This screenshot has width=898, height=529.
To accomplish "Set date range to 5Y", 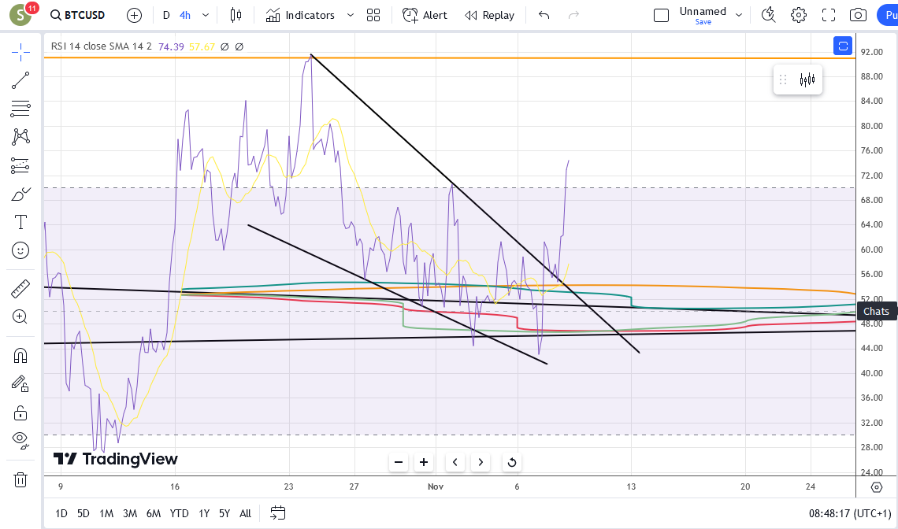I will [x=224, y=513].
